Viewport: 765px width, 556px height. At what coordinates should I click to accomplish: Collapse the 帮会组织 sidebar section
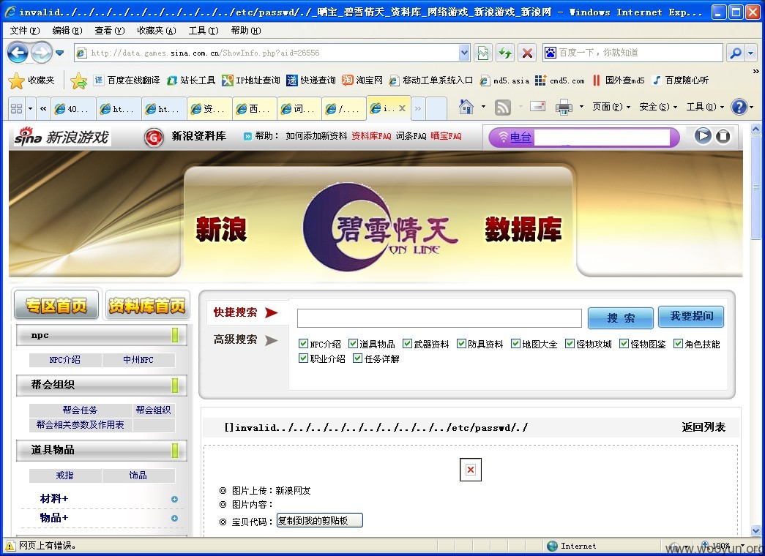[x=175, y=386]
